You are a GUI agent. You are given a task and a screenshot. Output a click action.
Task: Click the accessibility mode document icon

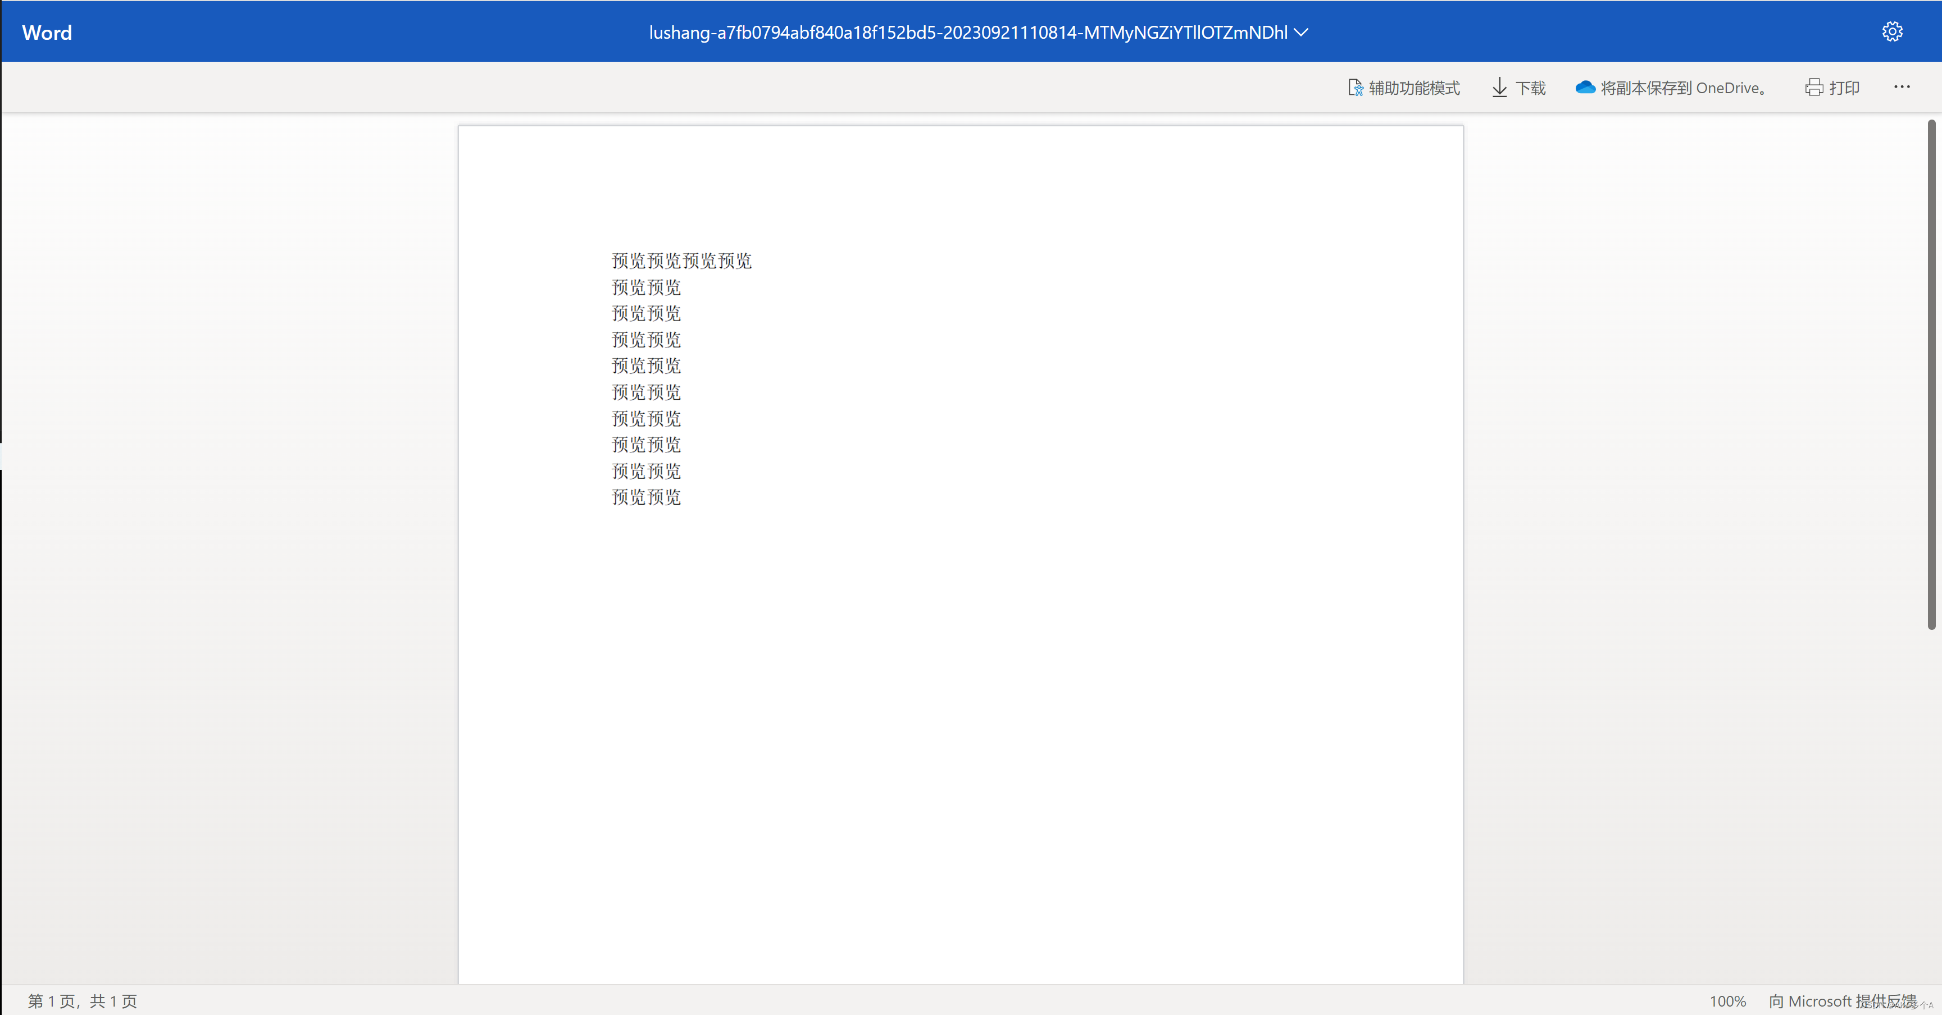pyautogui.click(x=1356, y=88)
